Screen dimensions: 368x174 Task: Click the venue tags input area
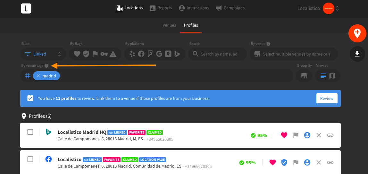pyautogui.click(x=157, y=76)
